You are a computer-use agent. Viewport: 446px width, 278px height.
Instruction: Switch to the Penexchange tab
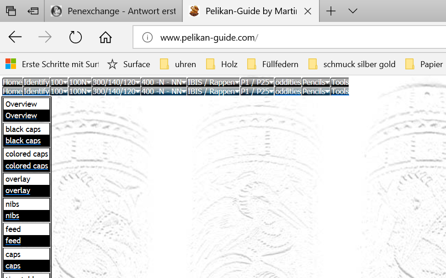click(x=113, y=11)
